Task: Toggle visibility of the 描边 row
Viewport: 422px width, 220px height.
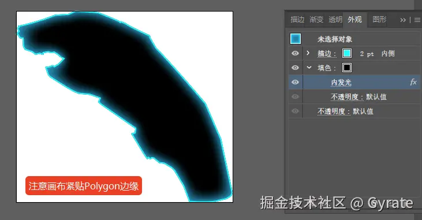Action: pos(295,53)
